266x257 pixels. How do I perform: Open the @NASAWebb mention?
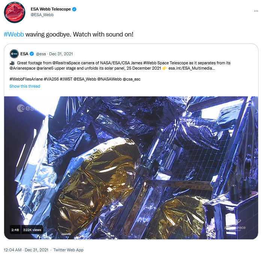tap(110, 79)
